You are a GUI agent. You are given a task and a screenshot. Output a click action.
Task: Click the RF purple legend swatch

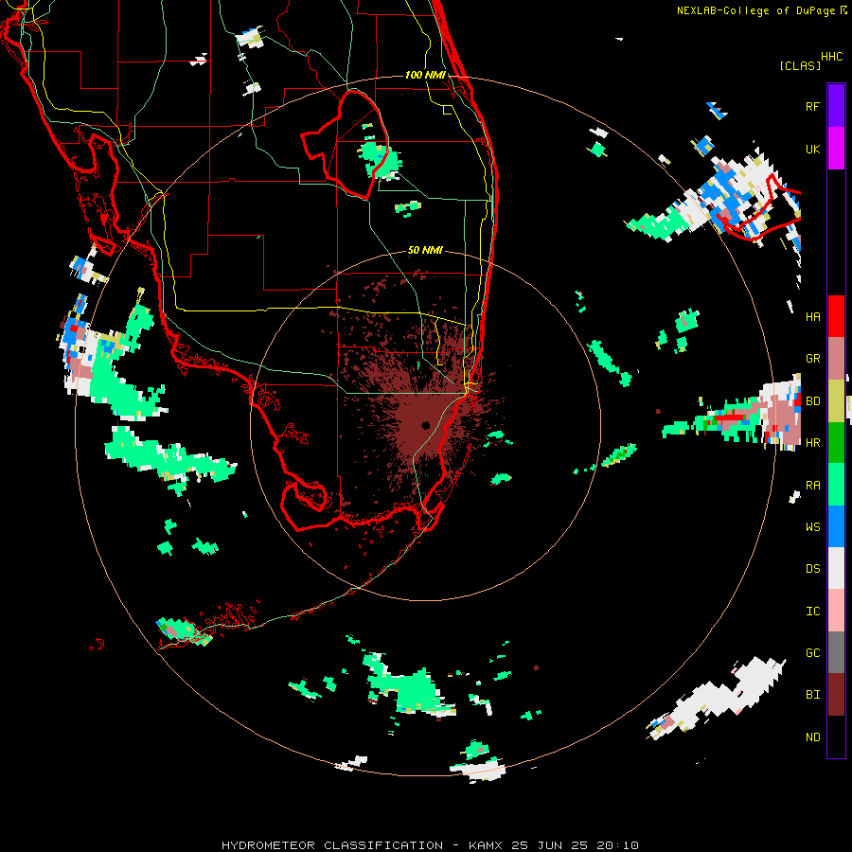click(836, 106)
